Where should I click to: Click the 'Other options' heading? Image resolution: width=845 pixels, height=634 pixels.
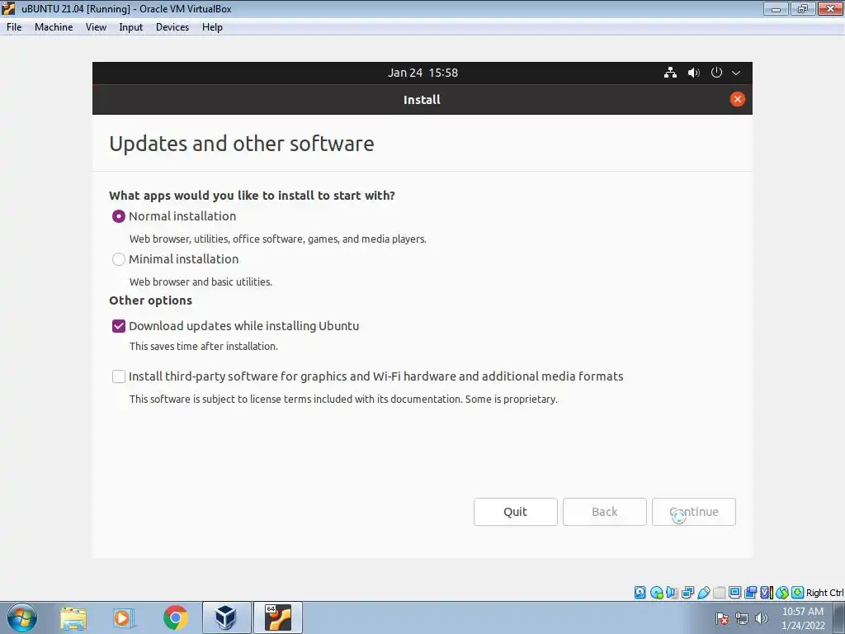point(150,300)
